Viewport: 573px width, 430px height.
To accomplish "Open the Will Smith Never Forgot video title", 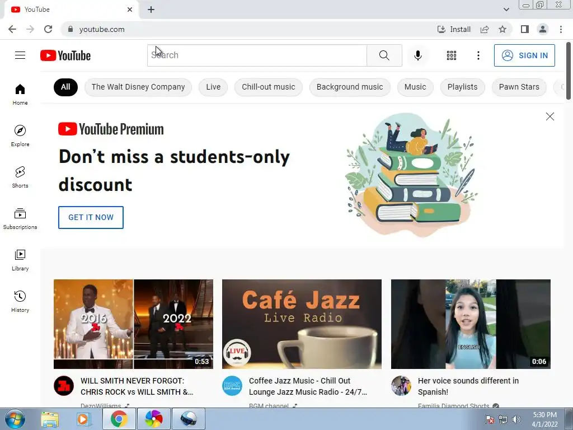I will (x=137, y=386).
